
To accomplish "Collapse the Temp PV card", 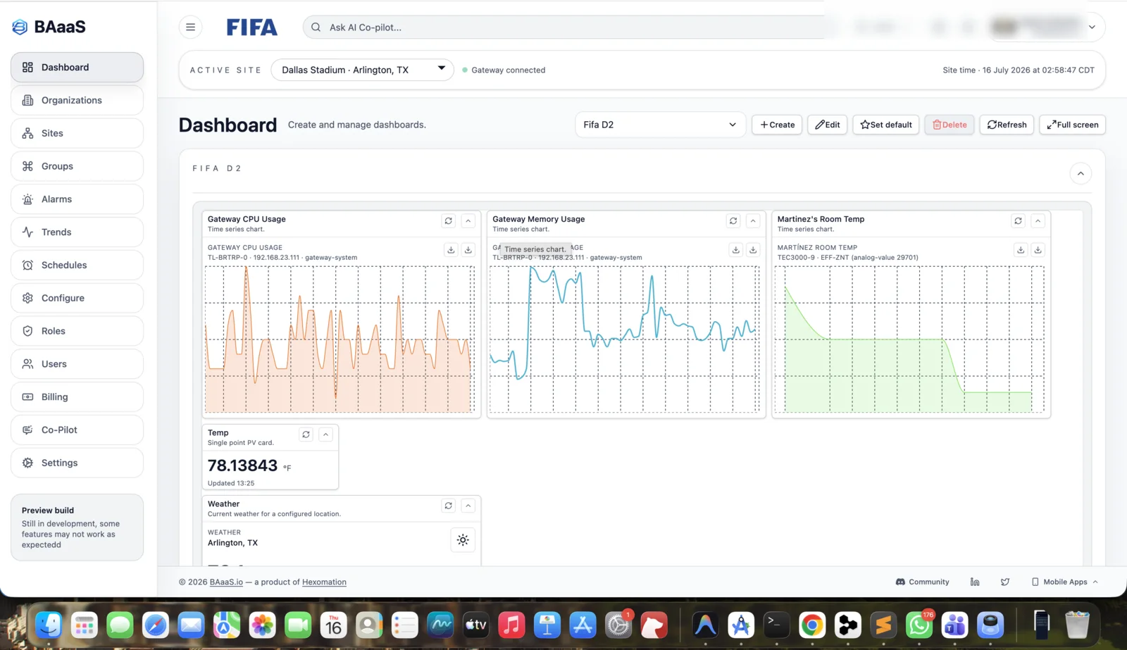I will pyautogui.click(x=325, y=435).
